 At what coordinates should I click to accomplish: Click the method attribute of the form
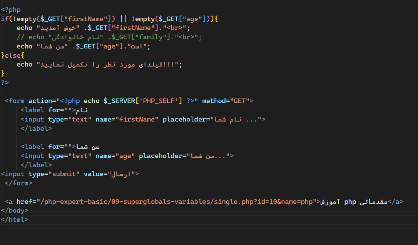pos(214,101)
